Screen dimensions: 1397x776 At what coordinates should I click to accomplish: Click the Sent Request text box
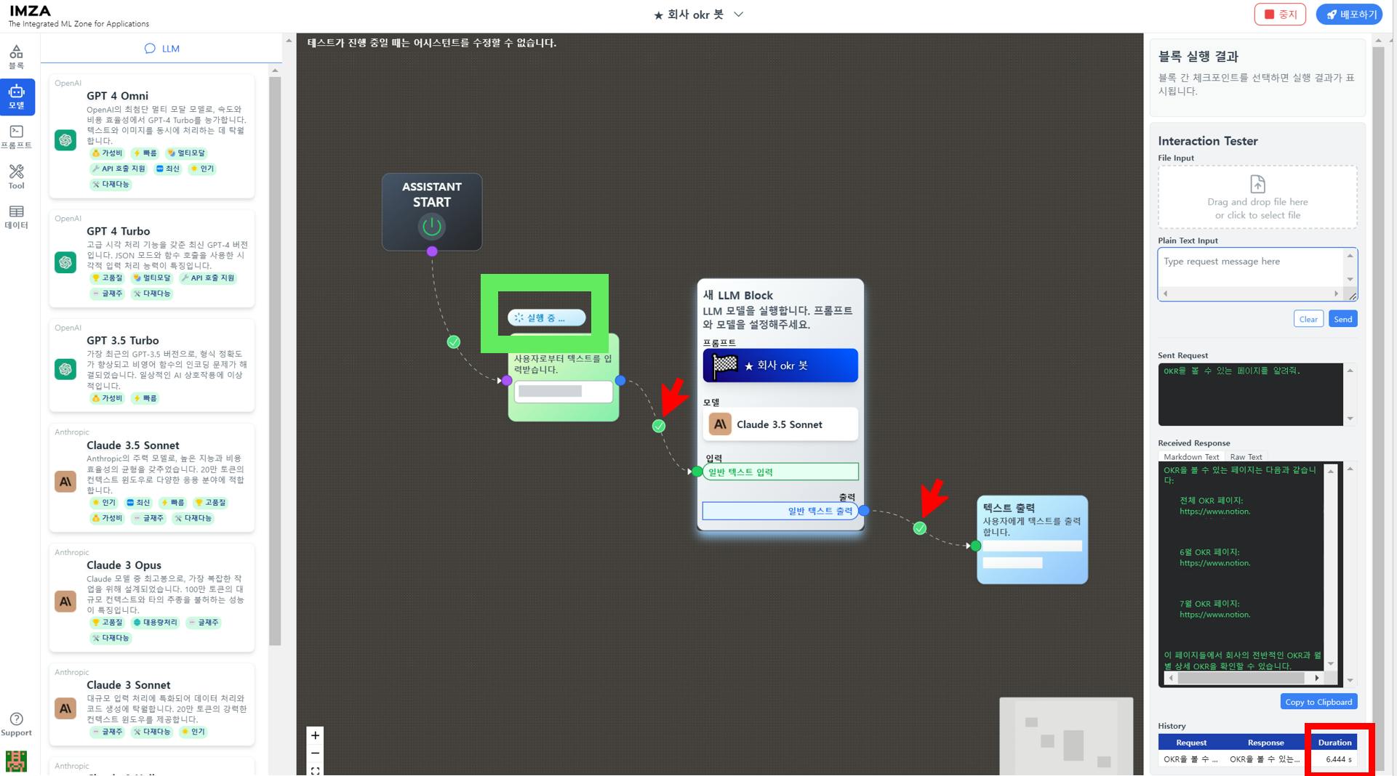pyautogui.click(x=1250, y=395)
